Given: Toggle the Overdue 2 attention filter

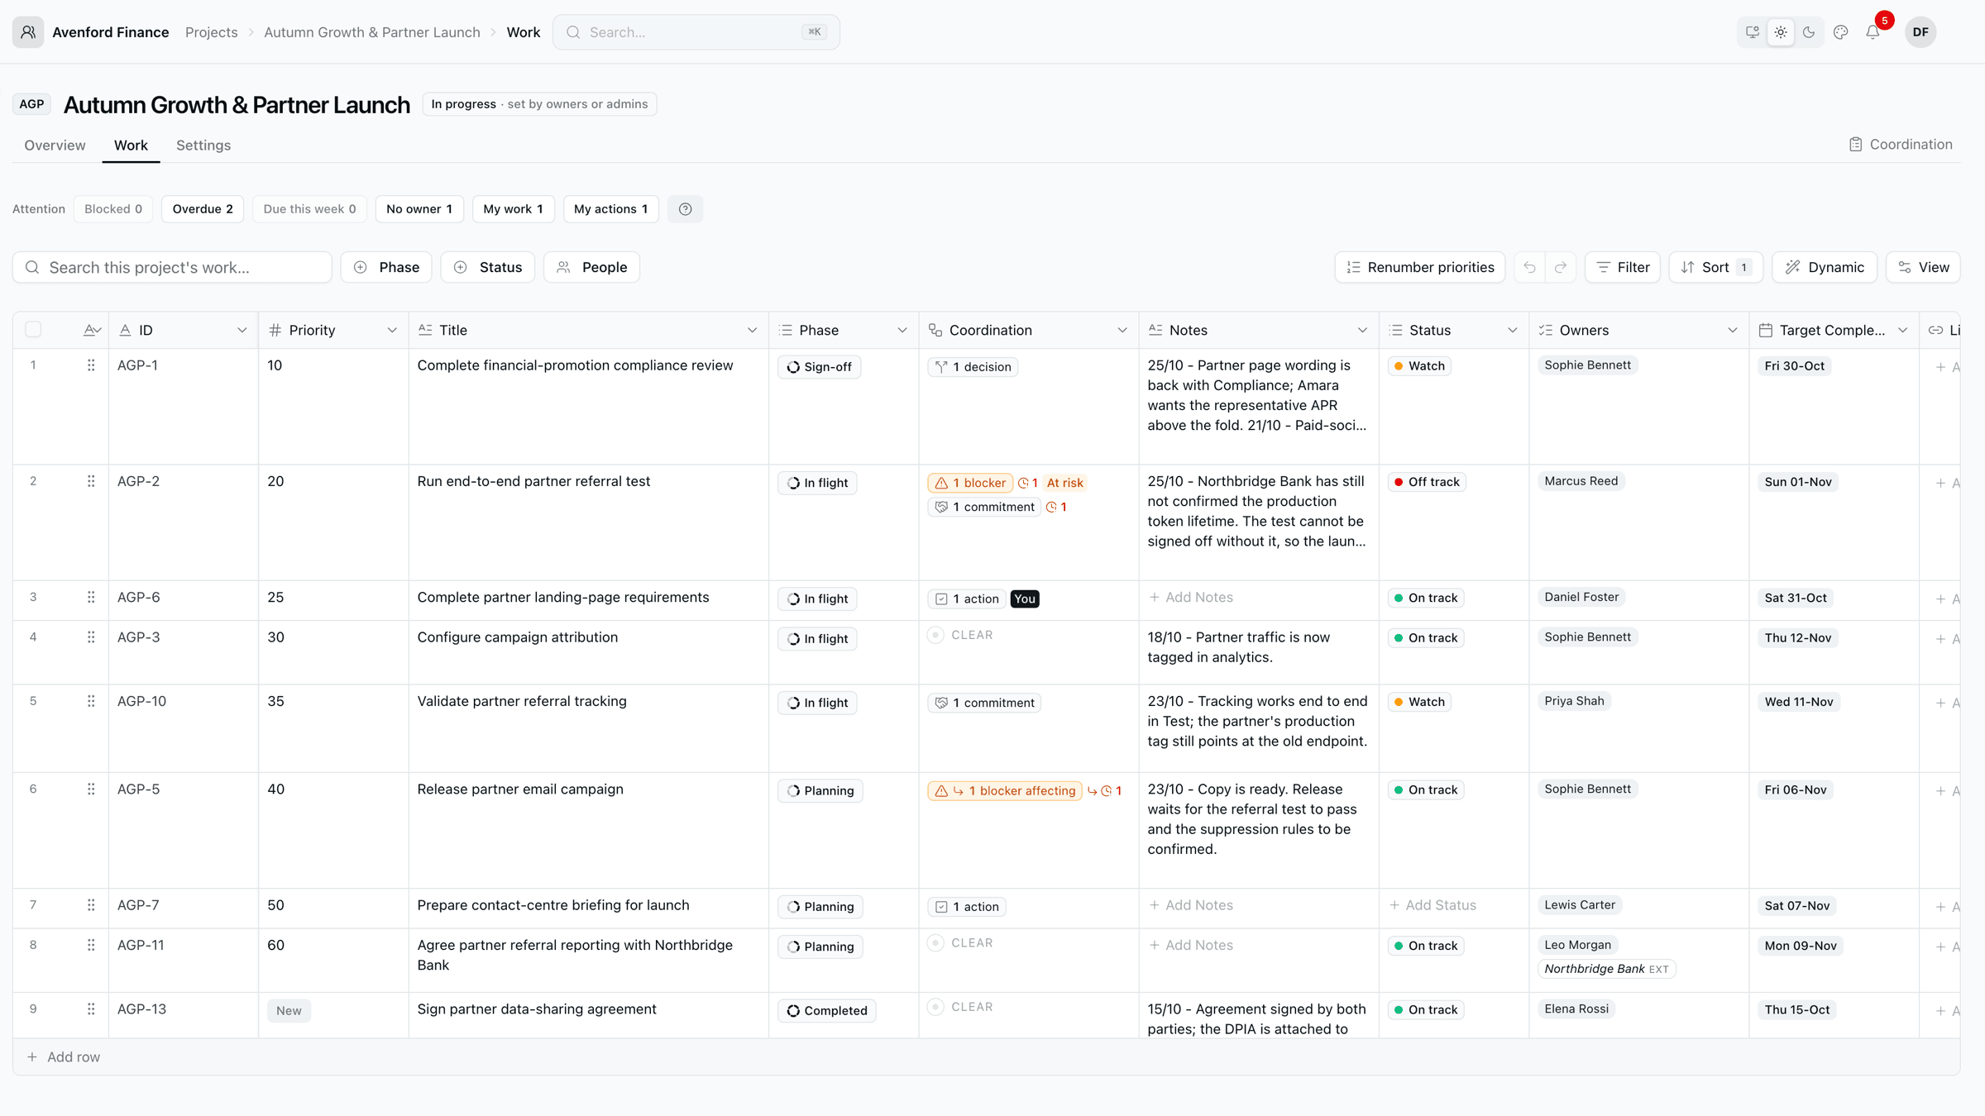Looking at the screenshot, I should click(x=203, y=209).
